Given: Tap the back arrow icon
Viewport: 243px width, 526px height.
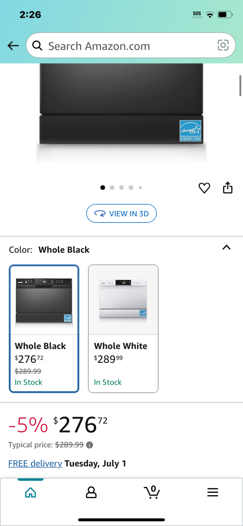Looking at the screenshot, I should click(x=13, y=46).
